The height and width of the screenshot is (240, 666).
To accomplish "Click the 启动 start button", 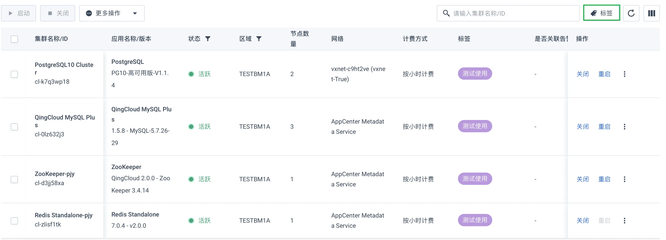I will tap(19, 13).
